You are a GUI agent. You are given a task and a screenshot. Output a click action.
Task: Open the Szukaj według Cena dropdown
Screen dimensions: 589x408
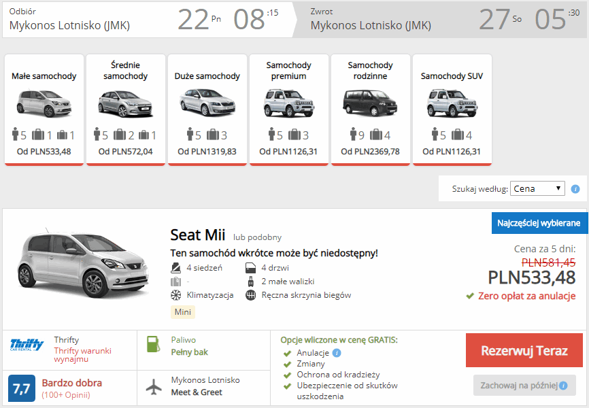[537, 188]
